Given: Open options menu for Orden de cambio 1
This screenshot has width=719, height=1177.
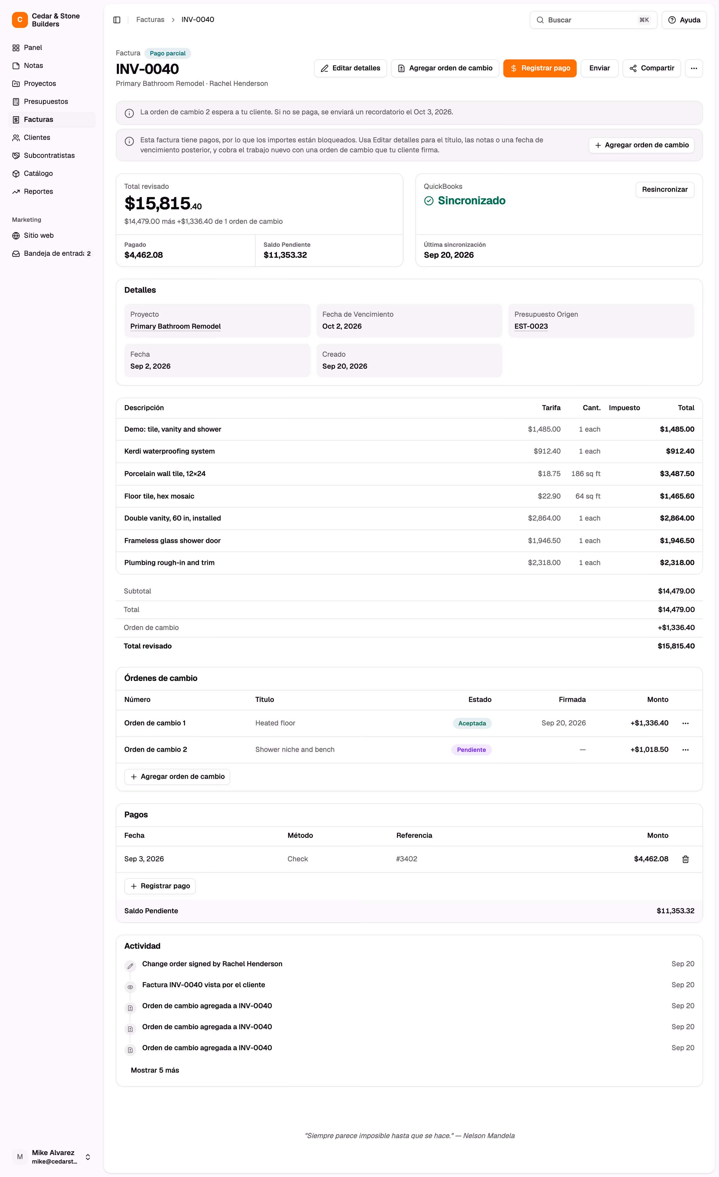Looking at the screenshot, I should (x=685, y=723).
